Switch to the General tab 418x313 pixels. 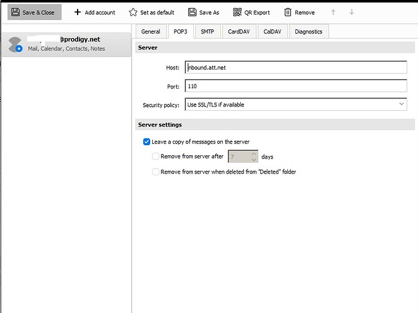click(150, 31)
